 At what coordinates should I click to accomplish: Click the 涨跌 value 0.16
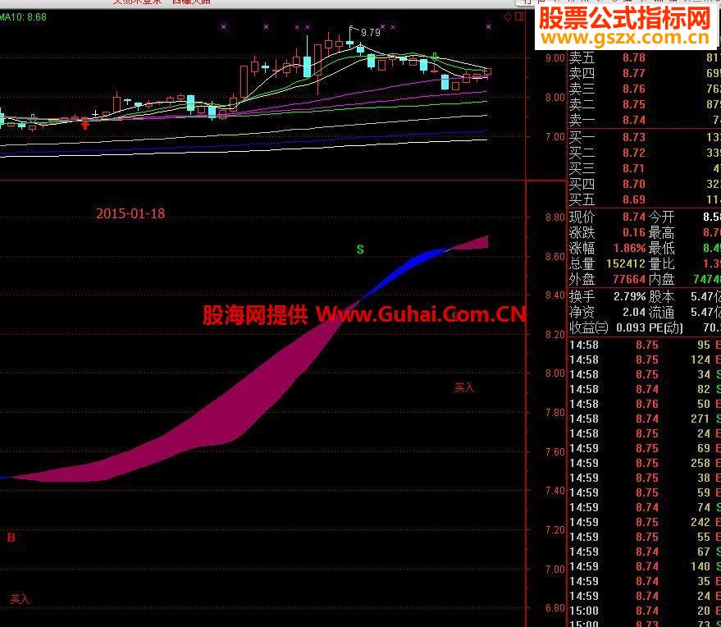(x=634, y=233)
